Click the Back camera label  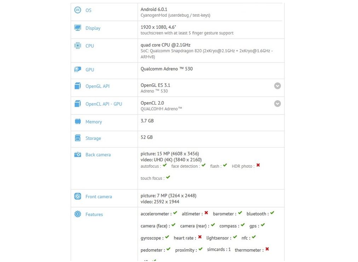coord(98,155)
